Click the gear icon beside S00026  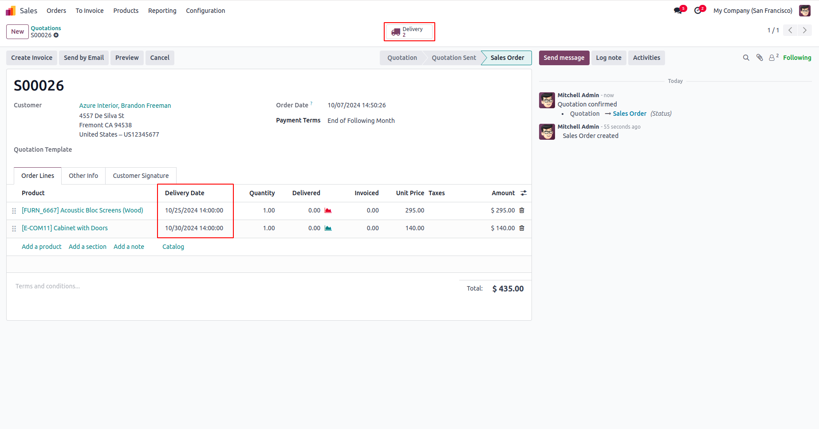pyautogui.click(x=56, y=35)
